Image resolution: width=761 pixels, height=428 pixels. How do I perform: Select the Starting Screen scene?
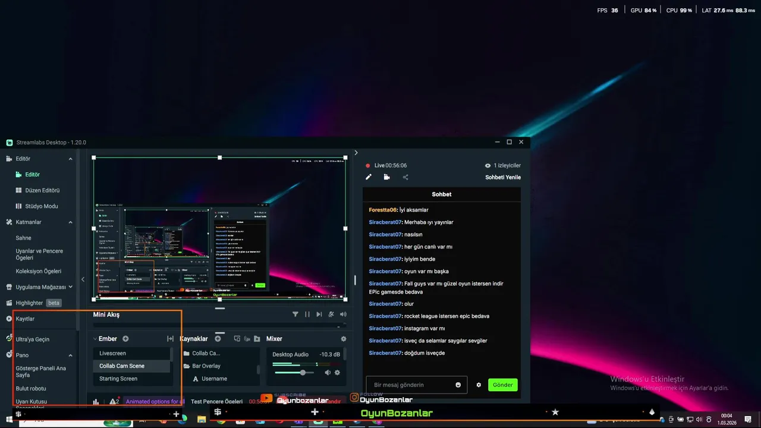point(131,379)
